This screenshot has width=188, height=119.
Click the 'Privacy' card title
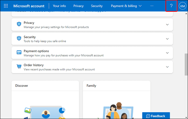point(29,23)
